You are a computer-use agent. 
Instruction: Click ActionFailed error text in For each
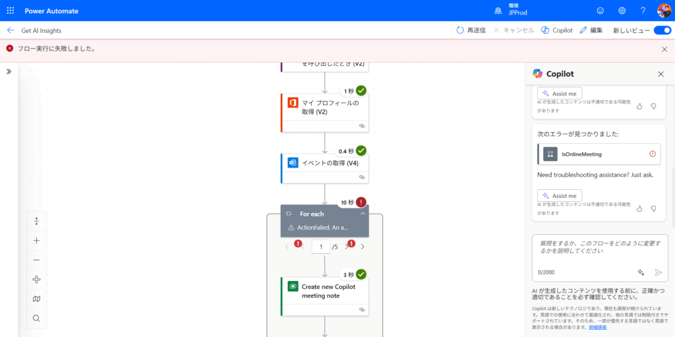point(322,228)
